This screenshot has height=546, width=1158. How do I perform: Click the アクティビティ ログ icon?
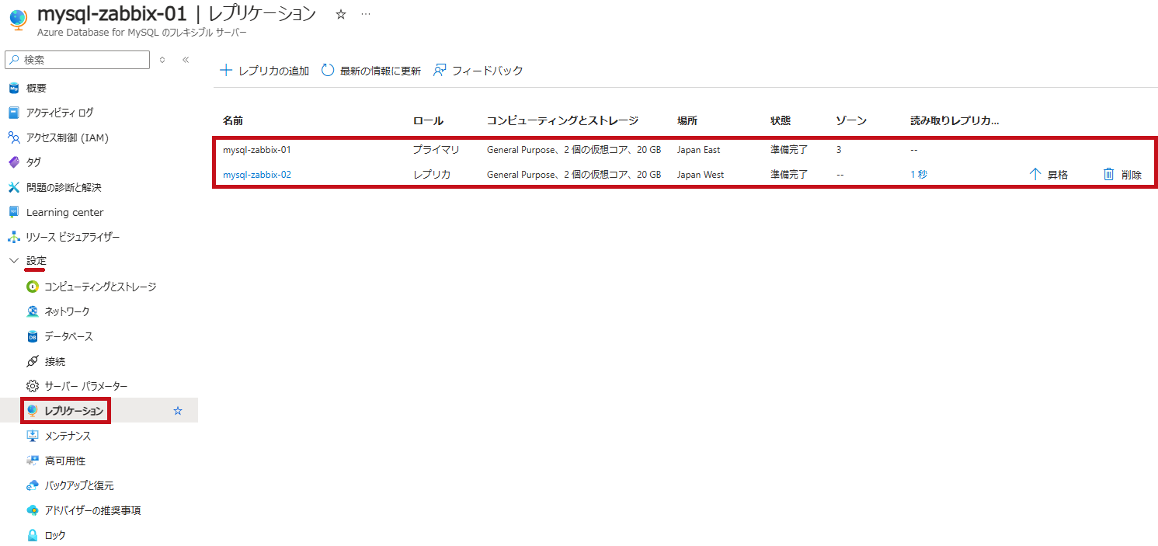click(13, 113)
